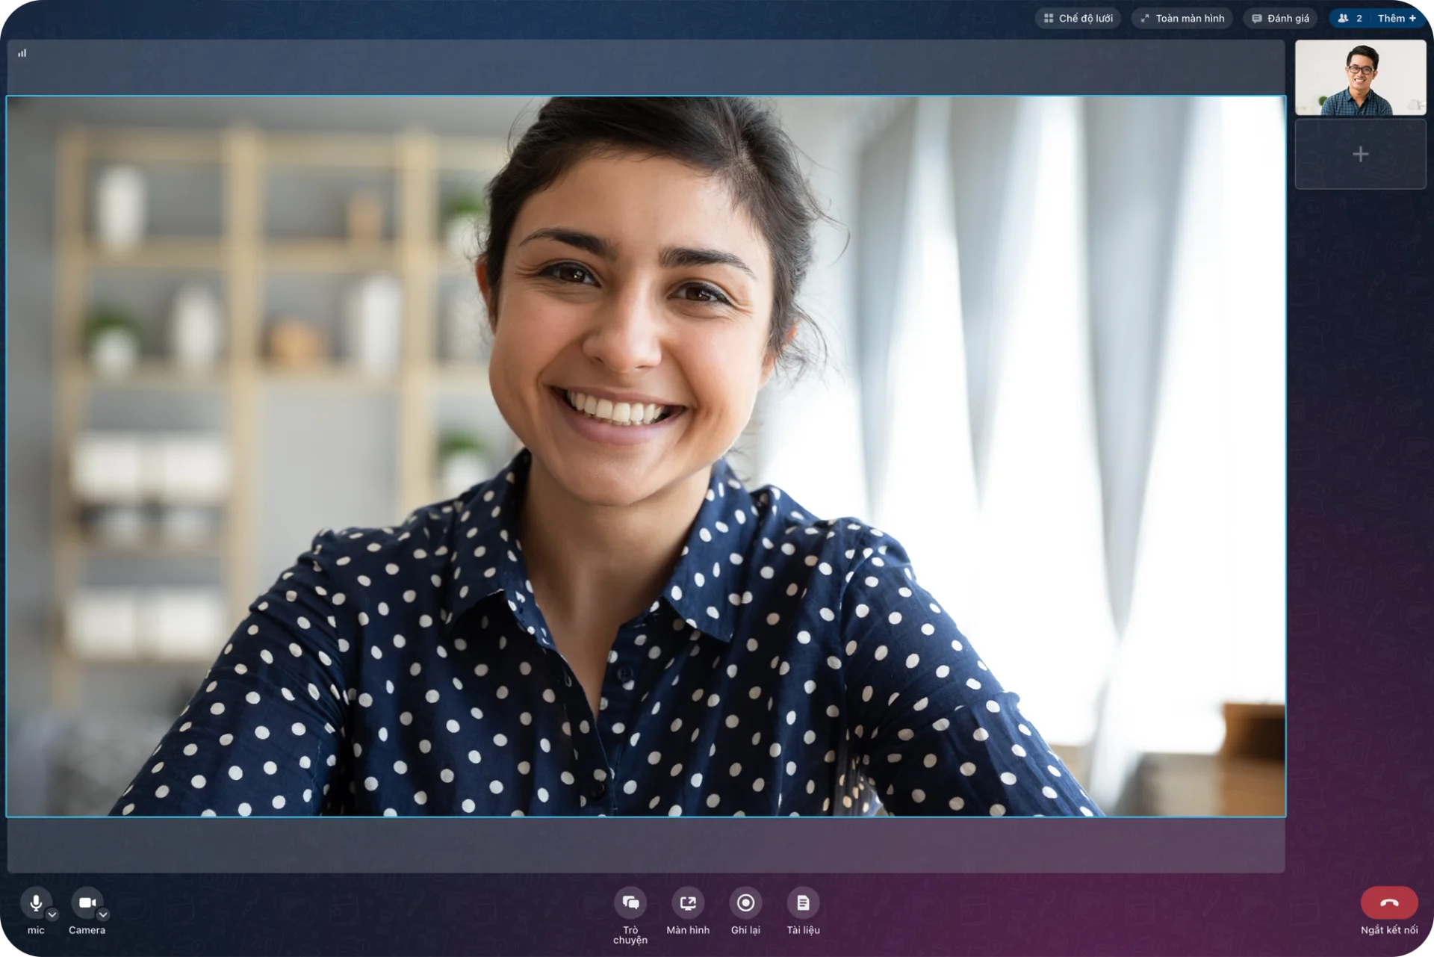1434x957 pixels.
Task: Click the grid icon in Chế độ lưới
Action: 1049,18
